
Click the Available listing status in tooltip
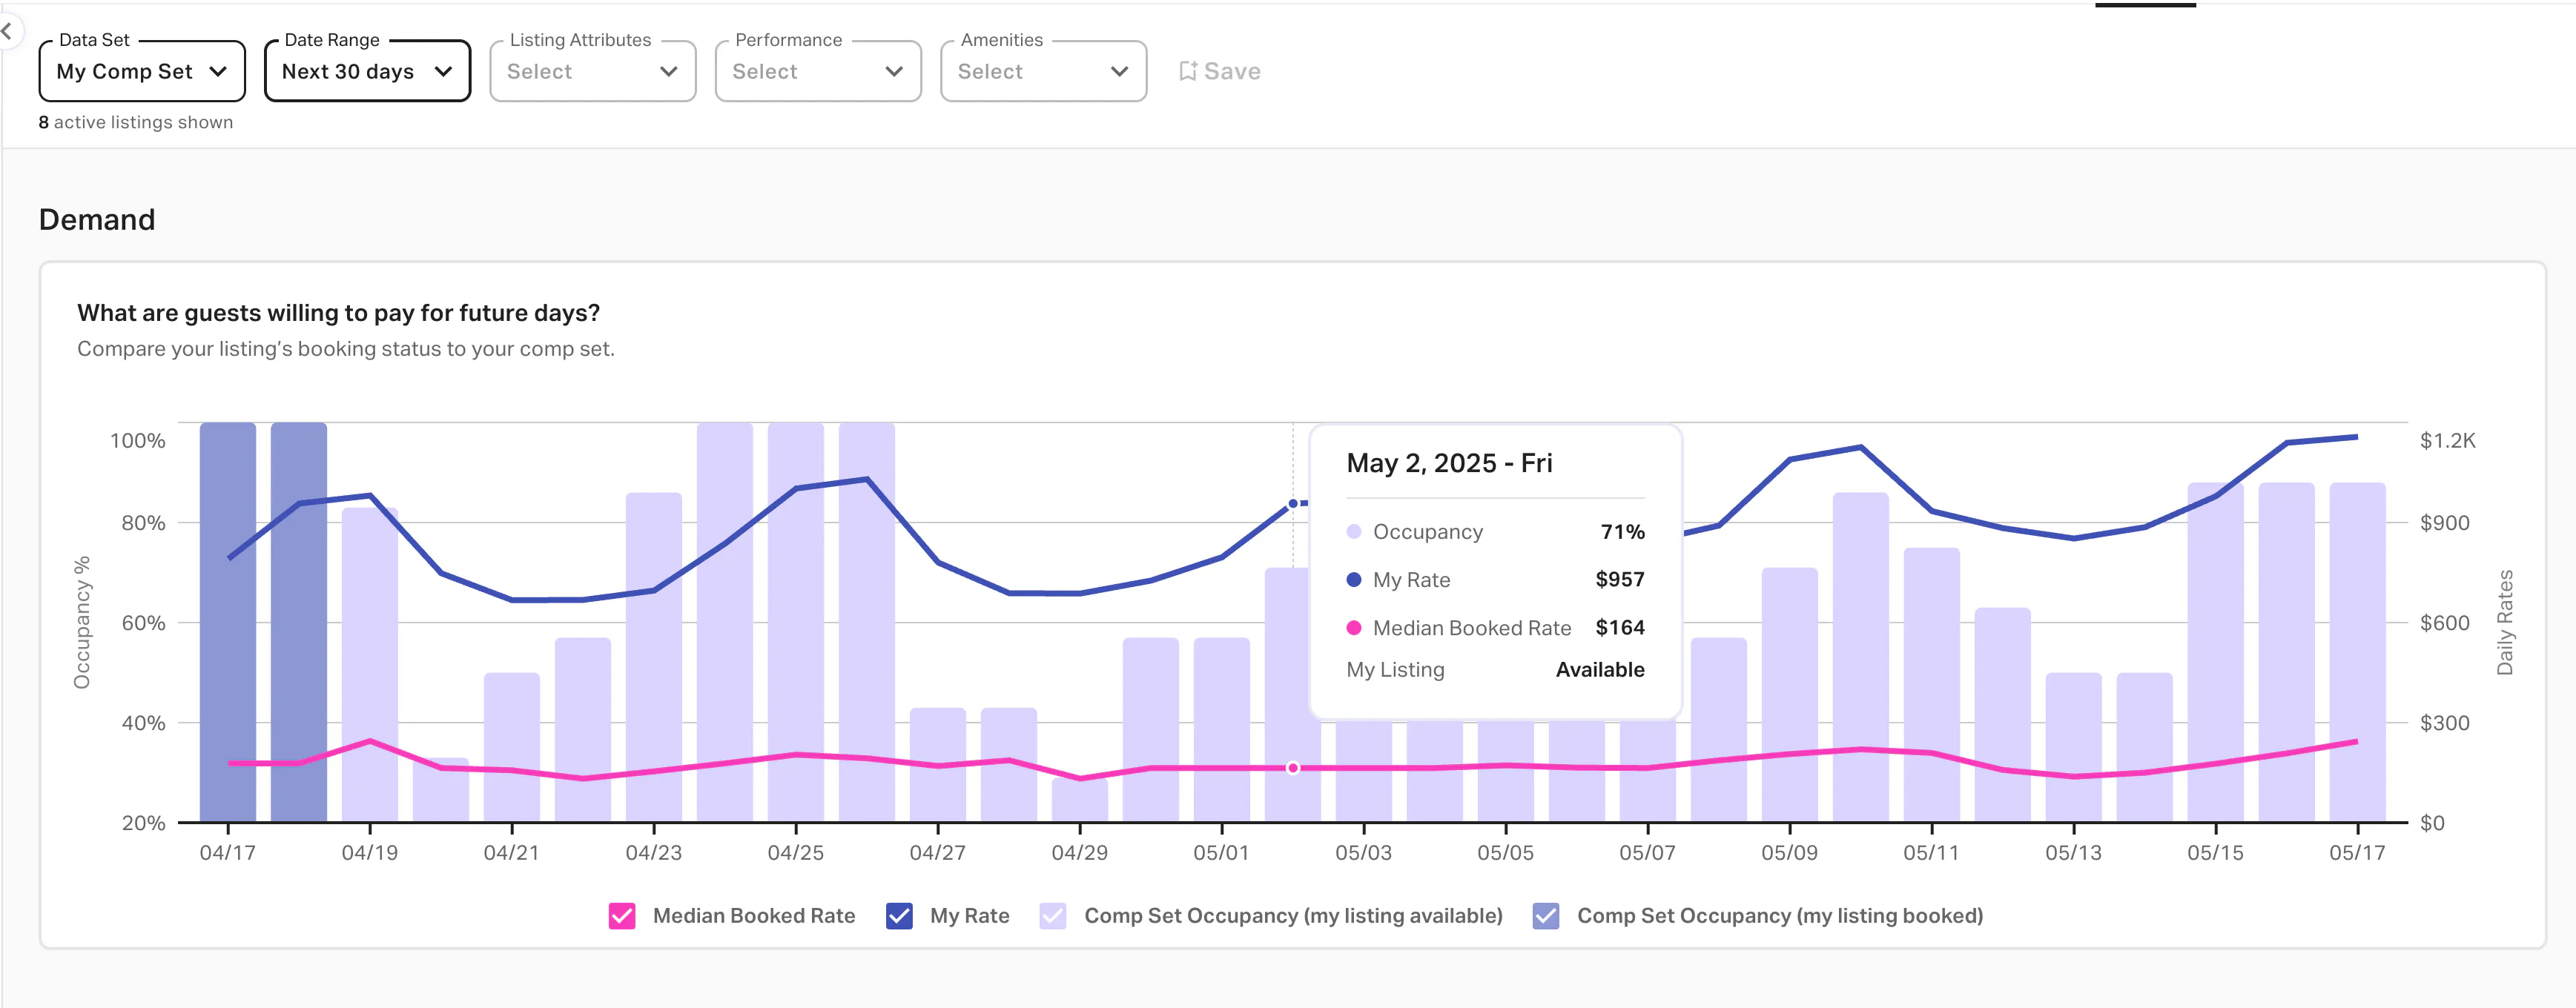click(1600, 670)
